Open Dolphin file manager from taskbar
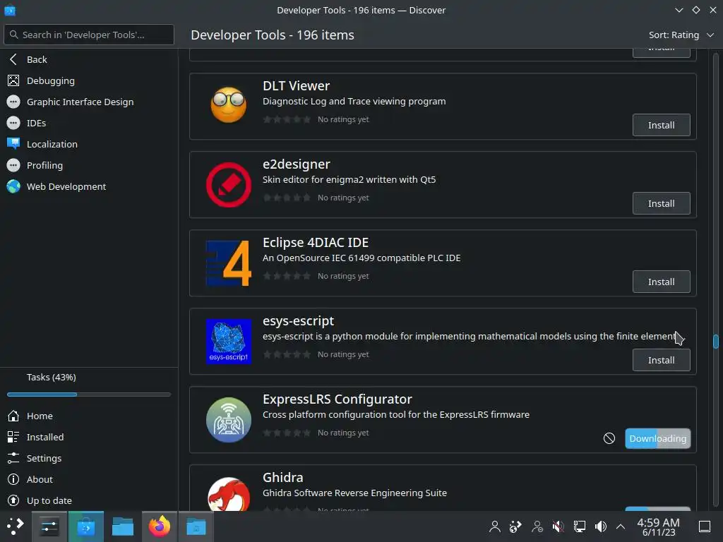The height and width of the screenshot is (542, 723). click(123, 526)
